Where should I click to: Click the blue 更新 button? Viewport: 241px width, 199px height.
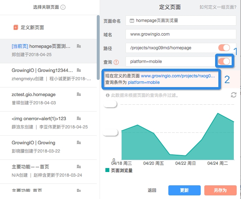(x=184, y=190)
